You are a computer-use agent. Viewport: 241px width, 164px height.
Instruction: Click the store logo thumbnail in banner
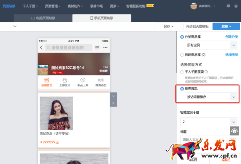pyautogui.click(x=43, y=70)
